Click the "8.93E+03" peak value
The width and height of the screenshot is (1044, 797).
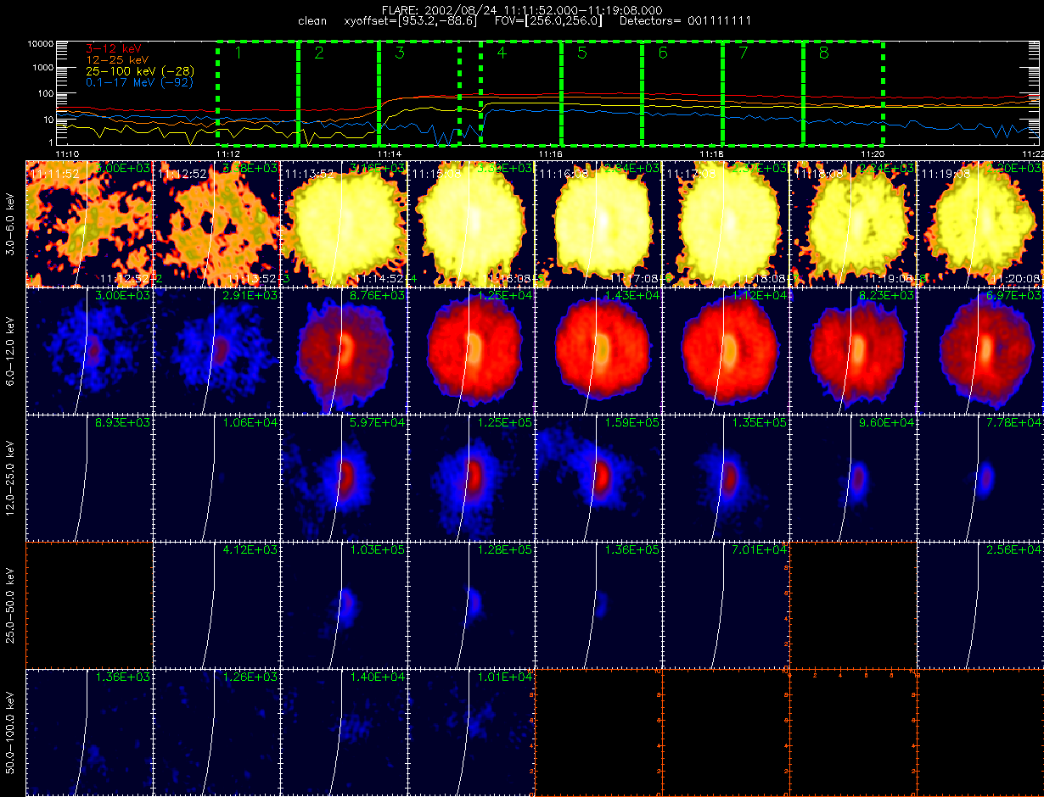pos(123,422)
